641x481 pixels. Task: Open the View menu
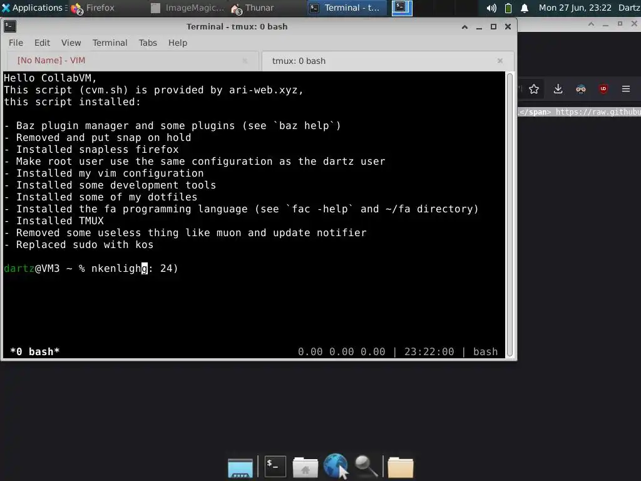(71, 43)
